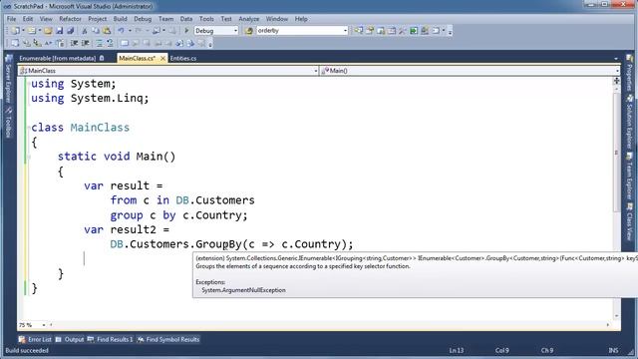
Task: Open the Analyze menu
Action: coord(248,19)
